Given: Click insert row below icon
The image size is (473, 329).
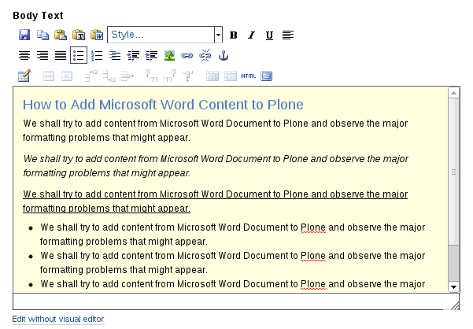Looking at the screenshot, I should (x=109, y=76).
